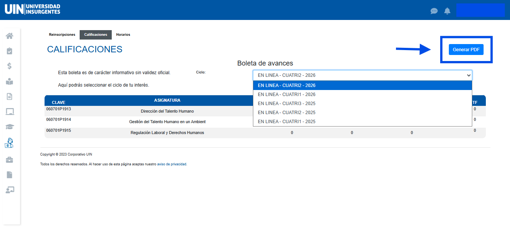Image resolution: width=510 pixels, height=238 pixels.
Task: Open the laptop icon in sidebar
Action: 9,111
